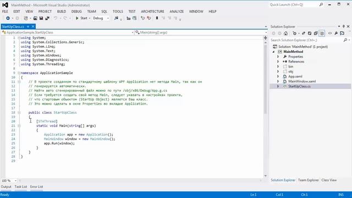Click the Find in Files toolbar icon

point(116,18)
